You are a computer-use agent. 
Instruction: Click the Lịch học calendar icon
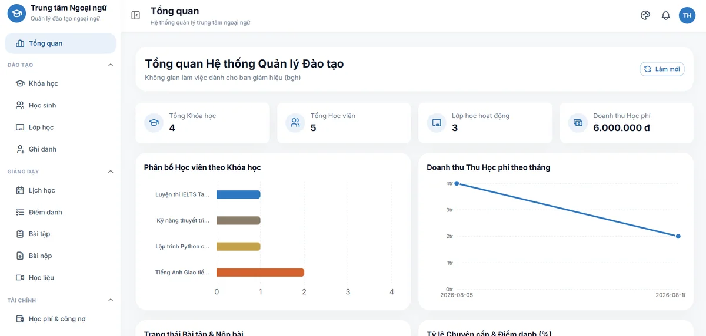click(20, 190)
